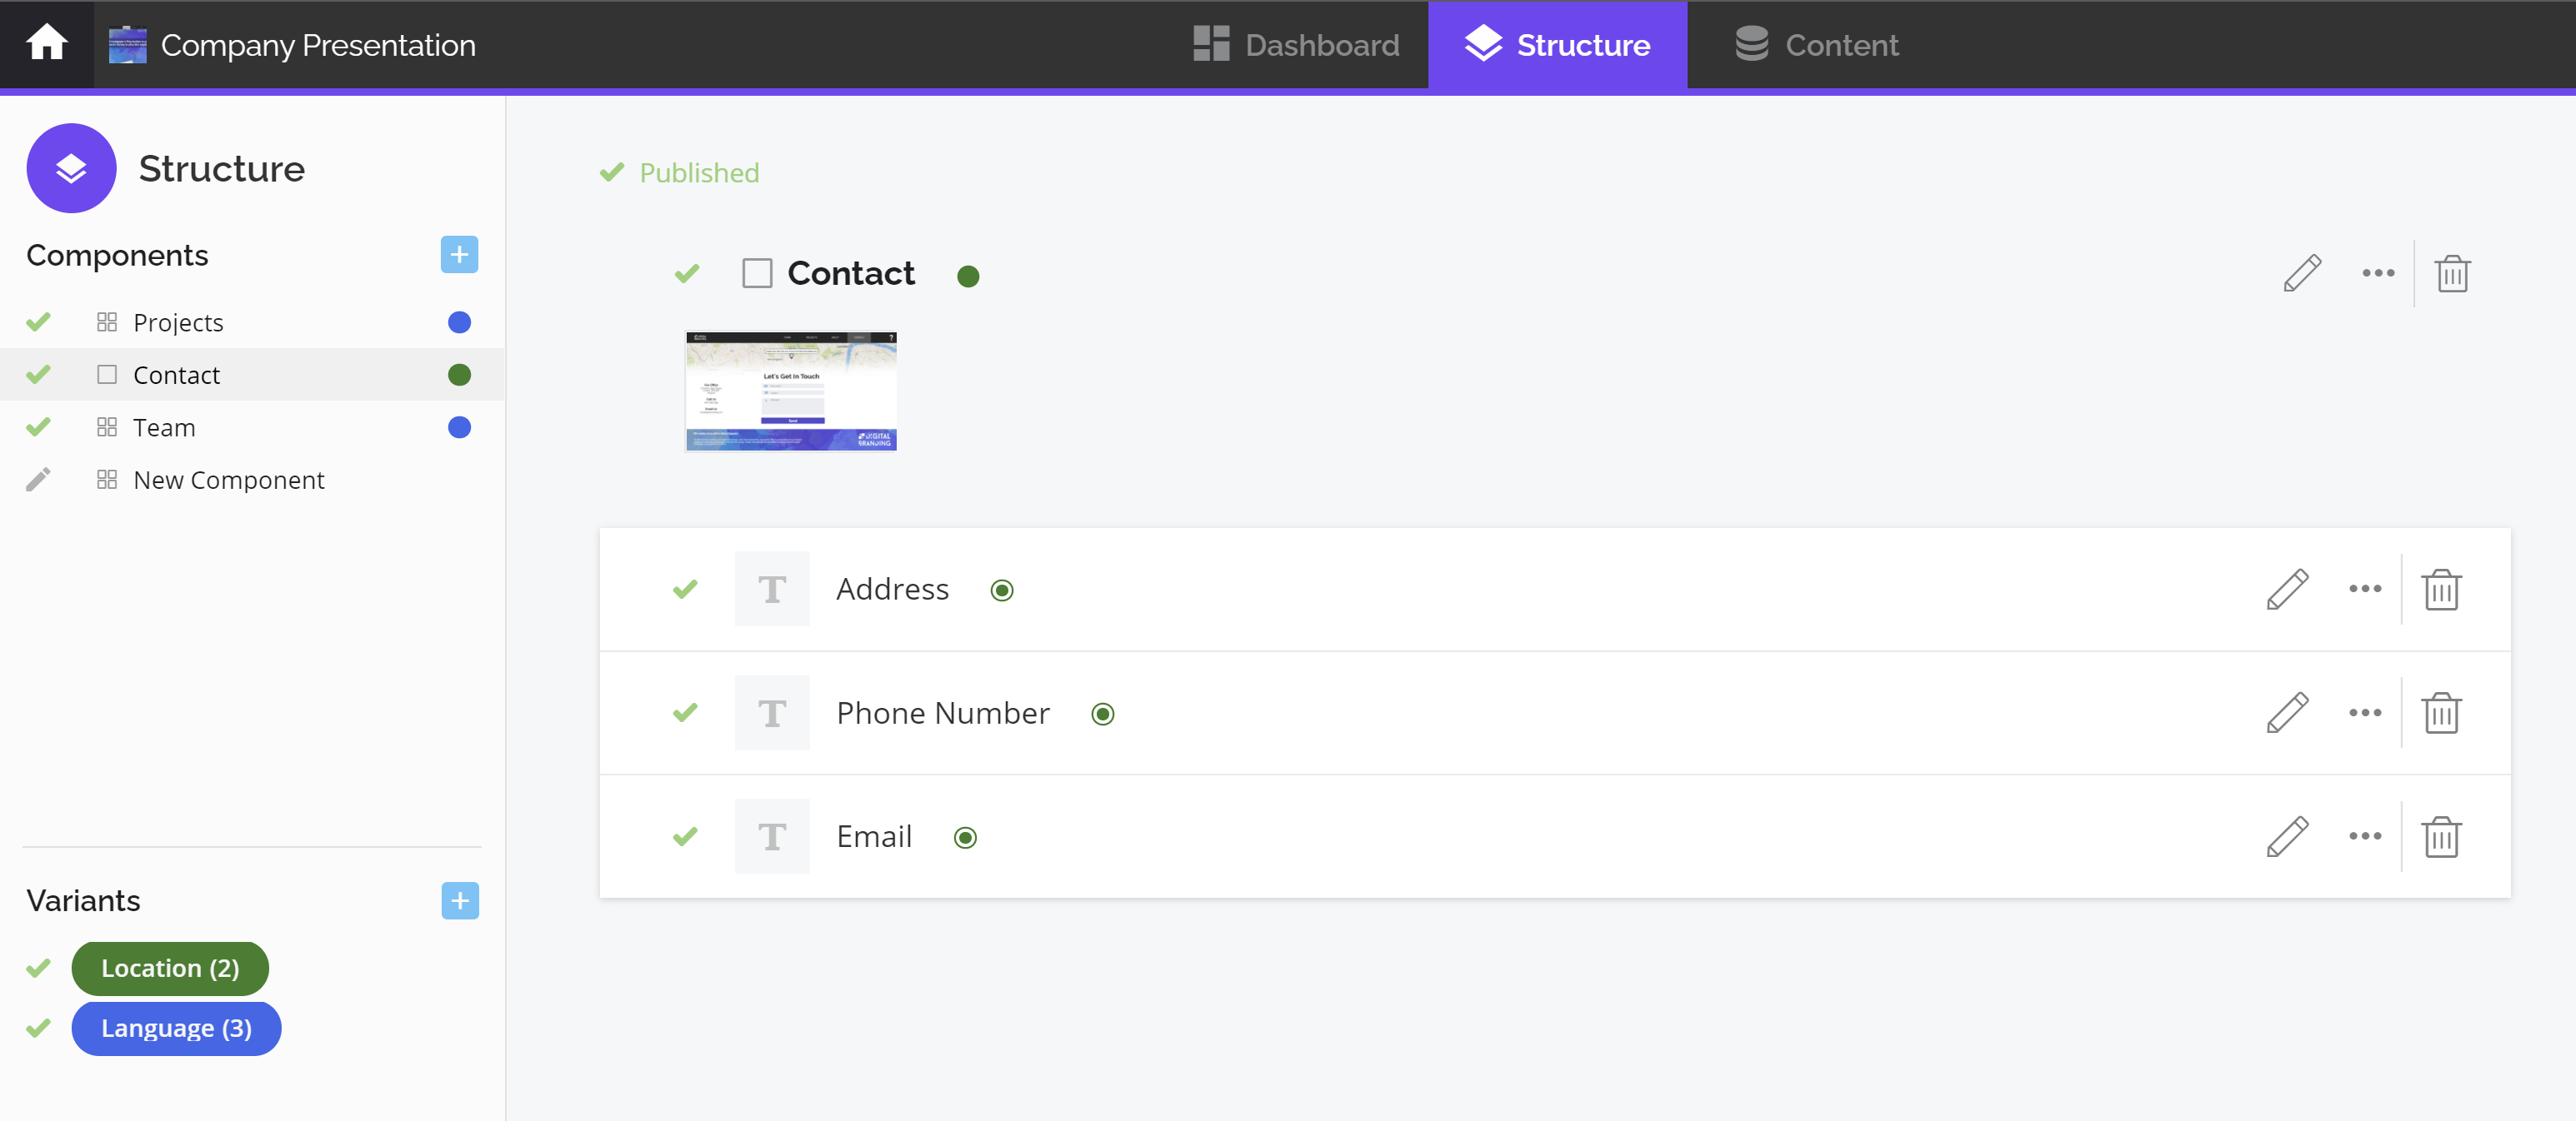Edit the Phone Number field pencil icon
Viewport: 2576px width, 1121px height.
2287,712
